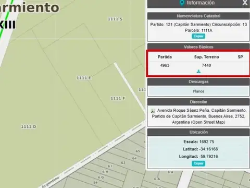The width and height of the screenshot is (250, 188).
Task: Close the Información panel
Action: [245, 3]
